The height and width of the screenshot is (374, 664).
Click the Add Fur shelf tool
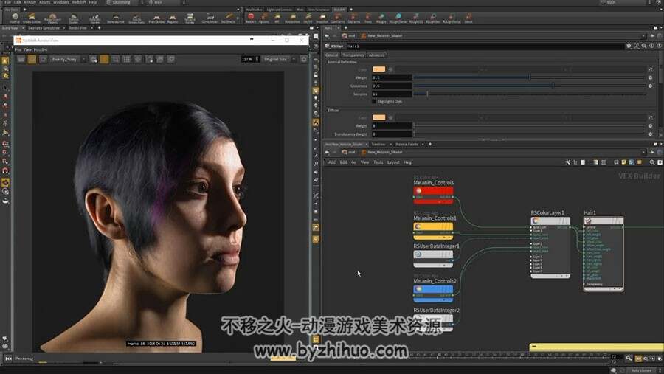pyautogui.click(x=15, y=18)
